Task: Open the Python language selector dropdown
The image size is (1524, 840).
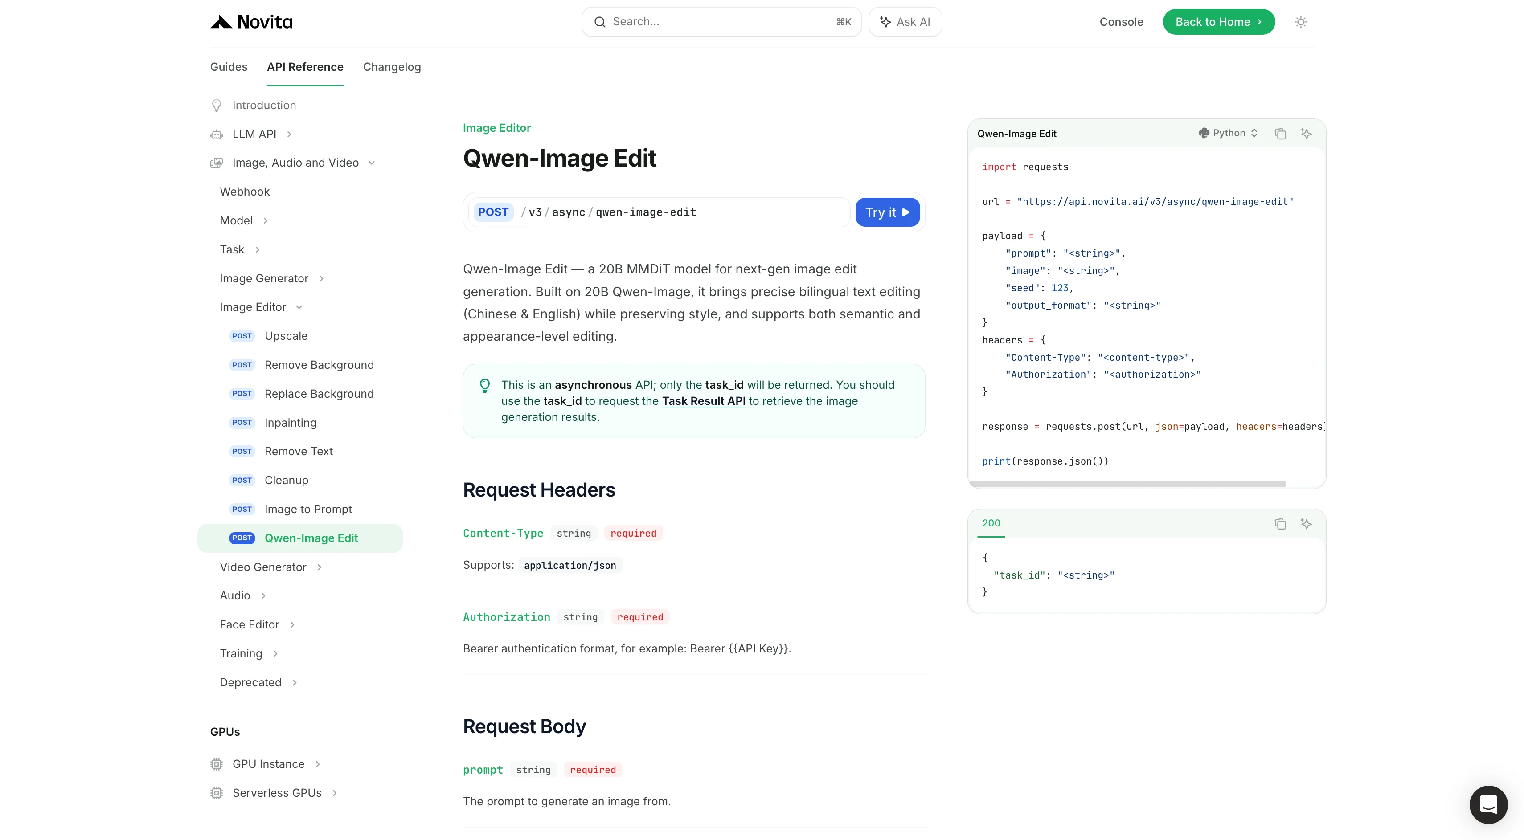Action: click(x=1228, y=133)
